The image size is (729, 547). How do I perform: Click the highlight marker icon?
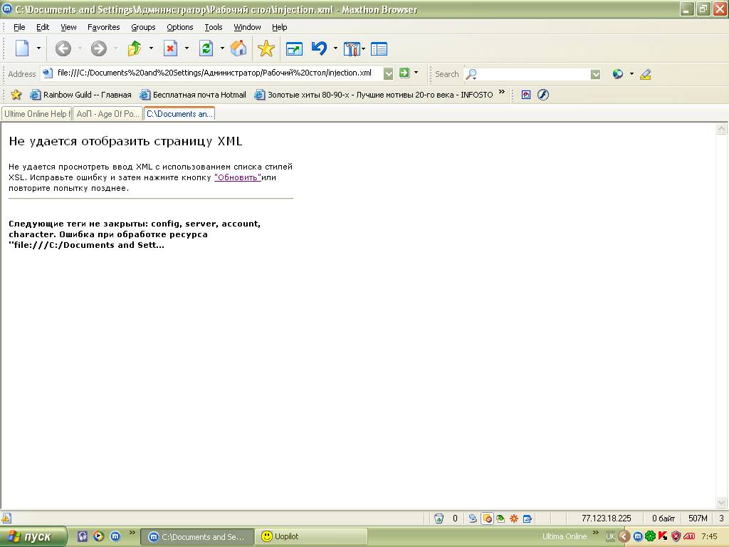(645, 74)
